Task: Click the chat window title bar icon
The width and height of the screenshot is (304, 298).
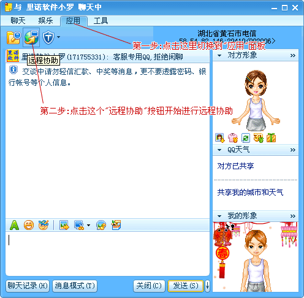Action: (x=9, y=7)
